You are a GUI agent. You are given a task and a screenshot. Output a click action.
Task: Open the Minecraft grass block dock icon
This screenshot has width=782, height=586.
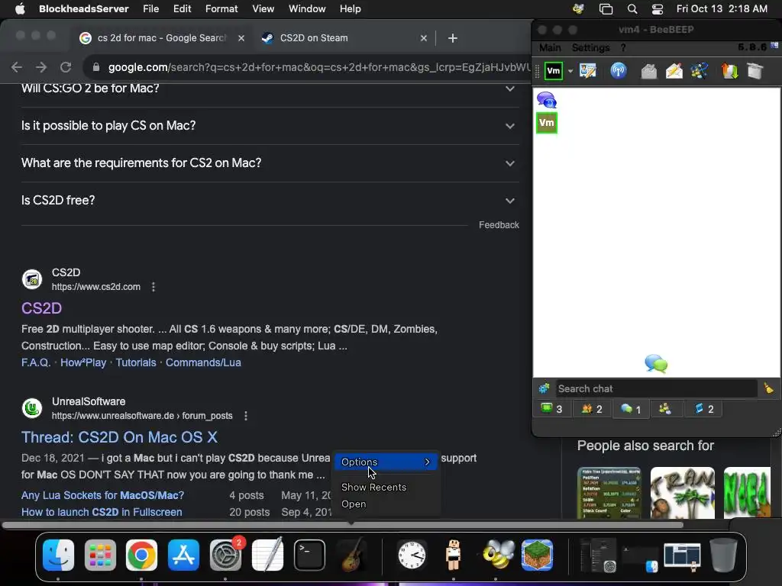(x=537, y=555)
